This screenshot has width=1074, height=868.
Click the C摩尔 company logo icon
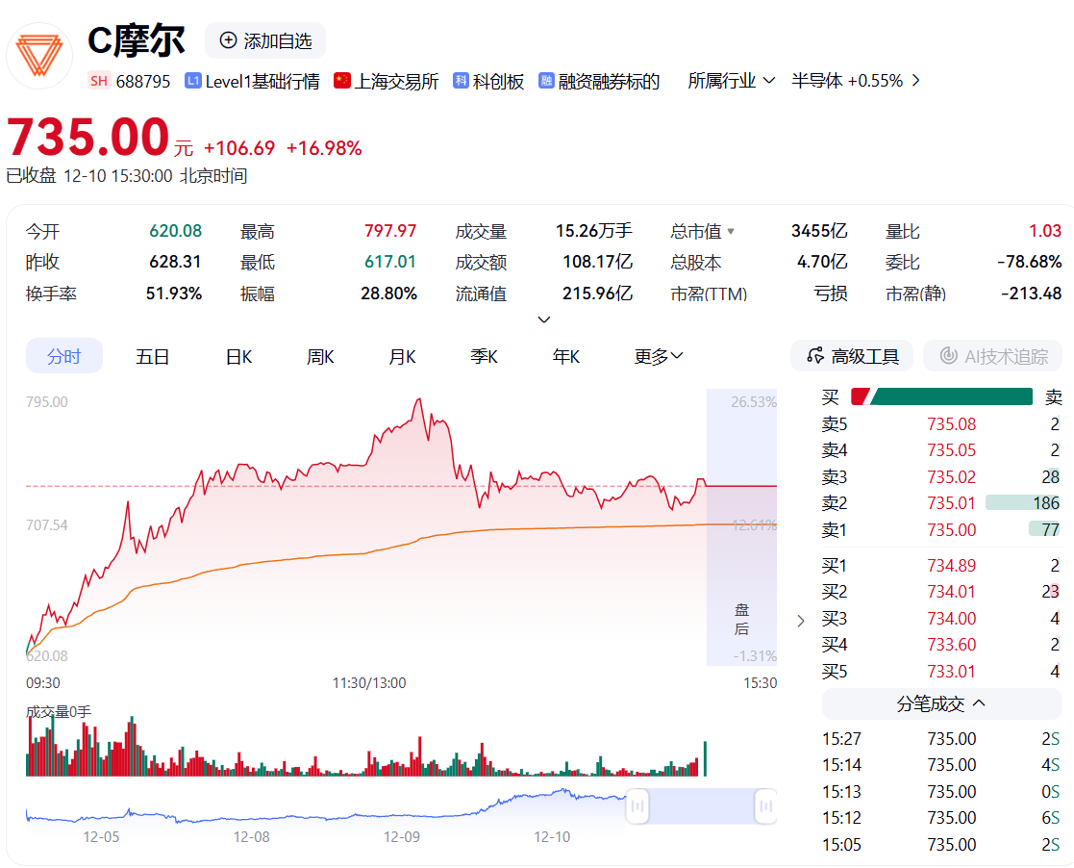39,54
